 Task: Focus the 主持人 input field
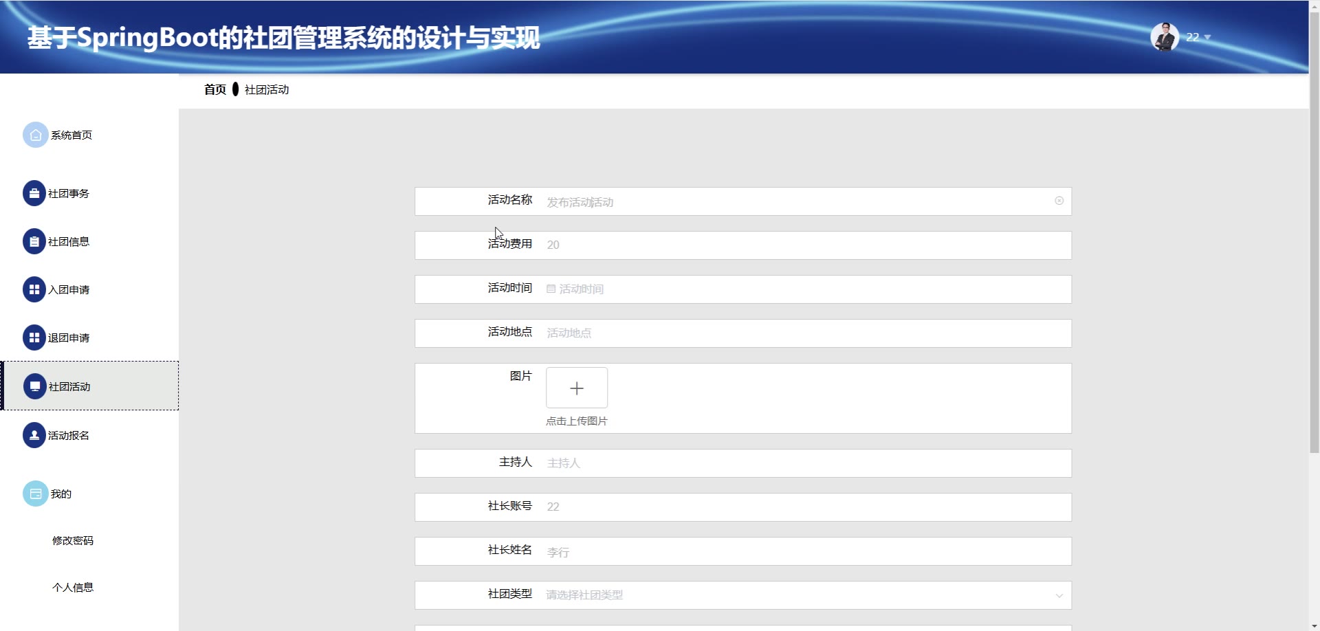pos(805,463)
